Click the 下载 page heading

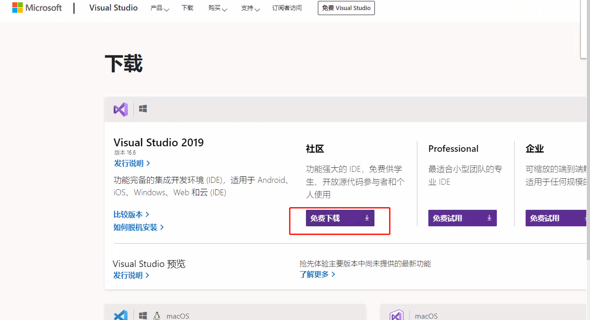(x=124, y=63)
